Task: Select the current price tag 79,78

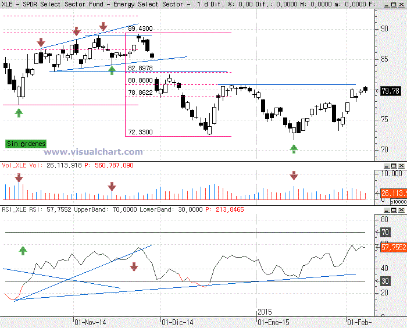Action: (390, 91)
